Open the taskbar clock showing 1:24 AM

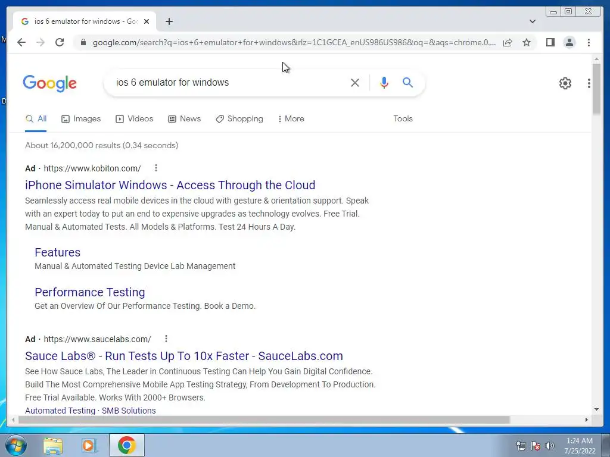(x=580, y=446)
